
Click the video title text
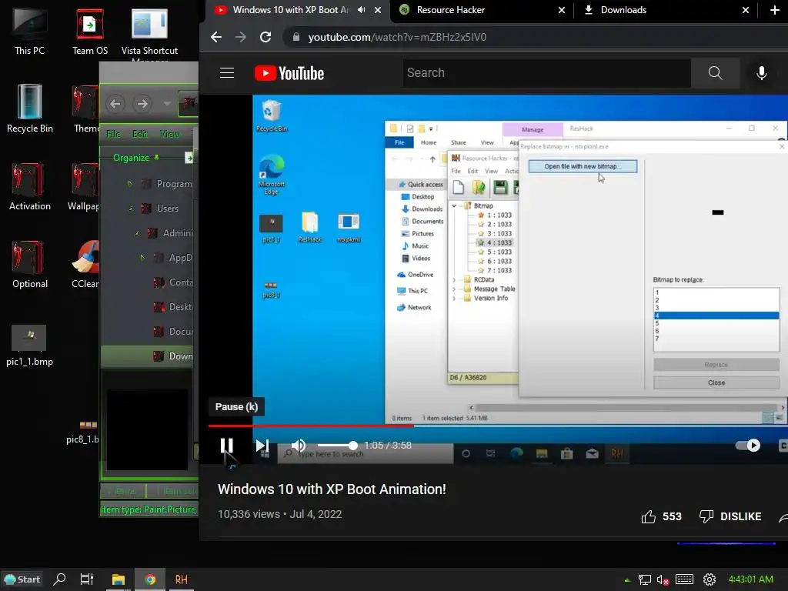[332, 489]
